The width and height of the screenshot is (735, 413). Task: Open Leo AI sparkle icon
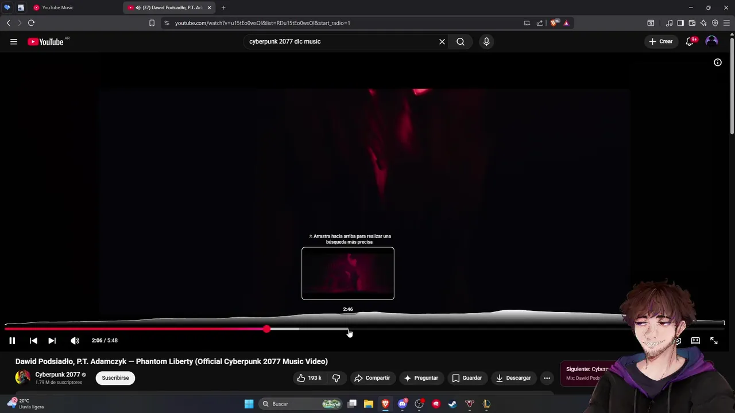click(703, 23)
